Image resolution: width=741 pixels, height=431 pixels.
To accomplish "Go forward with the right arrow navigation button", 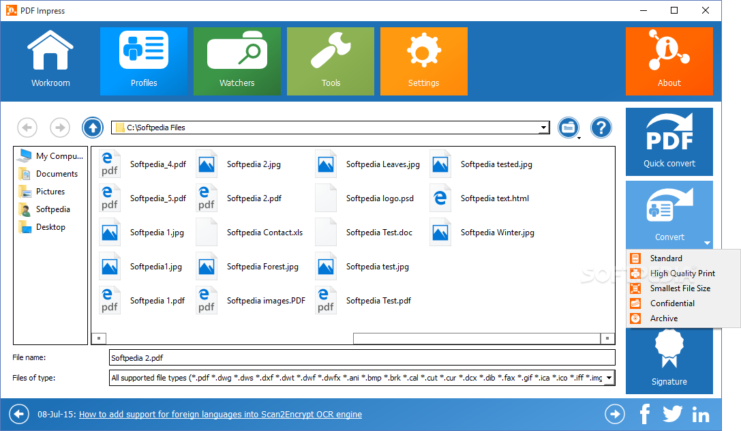I will [60, 128].
